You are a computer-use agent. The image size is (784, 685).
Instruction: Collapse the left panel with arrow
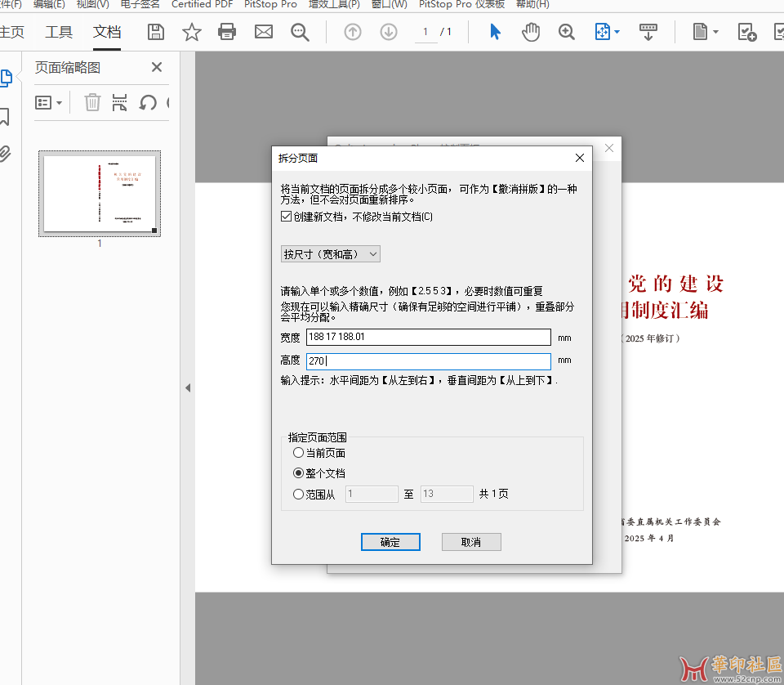coord(187,387)
